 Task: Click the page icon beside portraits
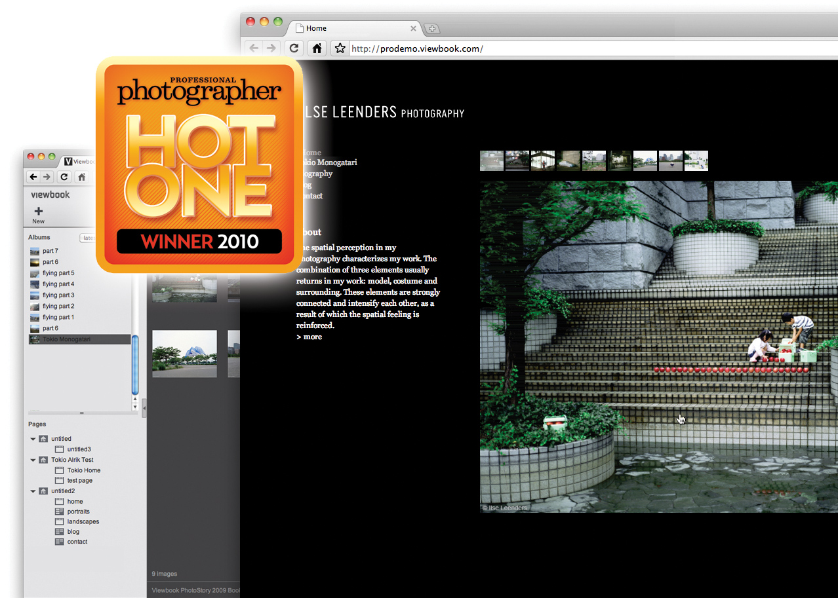[x=60, y=512]
